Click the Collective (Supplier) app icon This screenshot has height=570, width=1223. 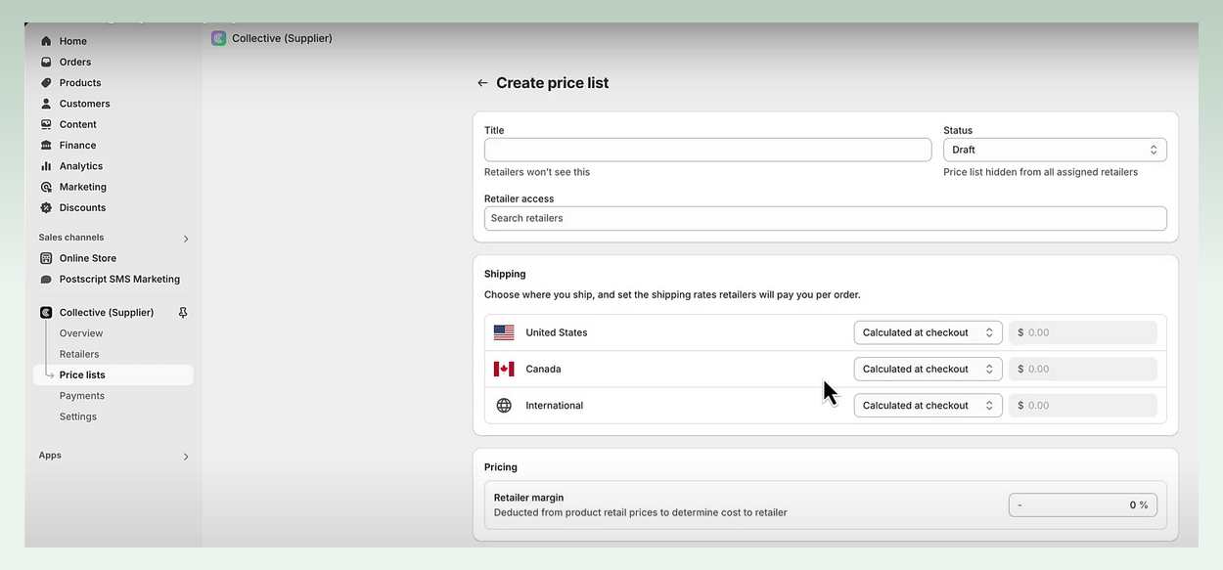[x=45, y=312]
